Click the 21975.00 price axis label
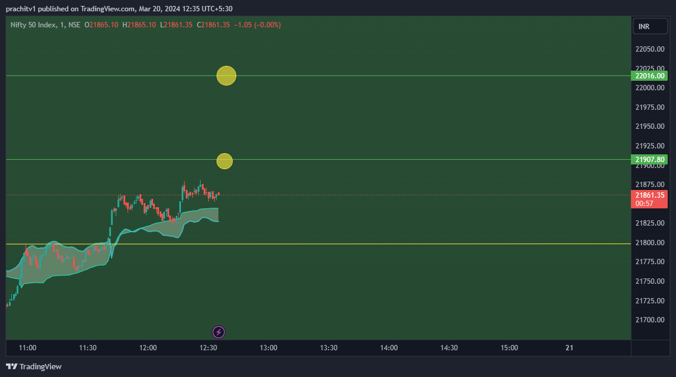The height and width of the screenshot is (377, 676). pos(650,107)
